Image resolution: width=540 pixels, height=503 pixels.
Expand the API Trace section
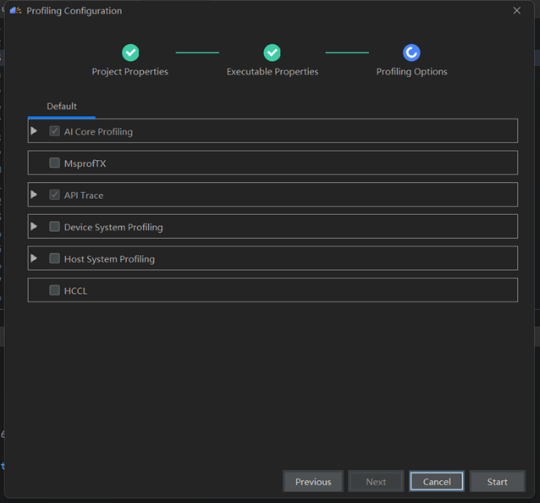coord(34,195)
